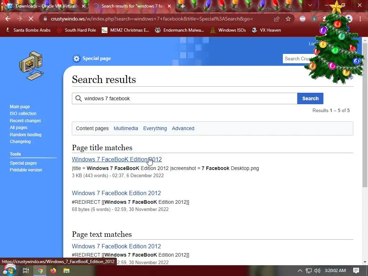Click the taskbar clock showing 3:20:02 AM

(335, 271)
